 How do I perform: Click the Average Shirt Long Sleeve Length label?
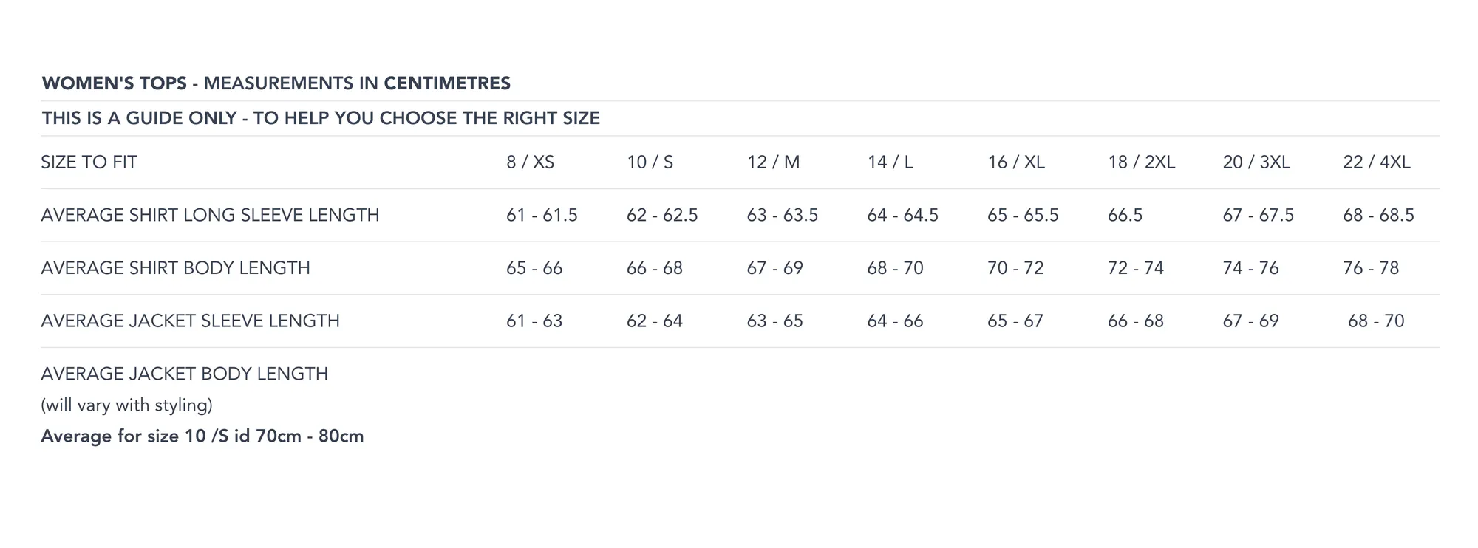(210, 215)
